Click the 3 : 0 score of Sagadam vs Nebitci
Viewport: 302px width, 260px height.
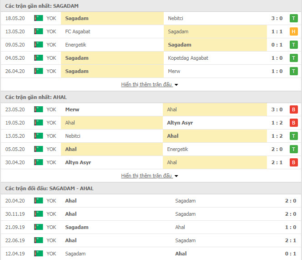point(277,18)
